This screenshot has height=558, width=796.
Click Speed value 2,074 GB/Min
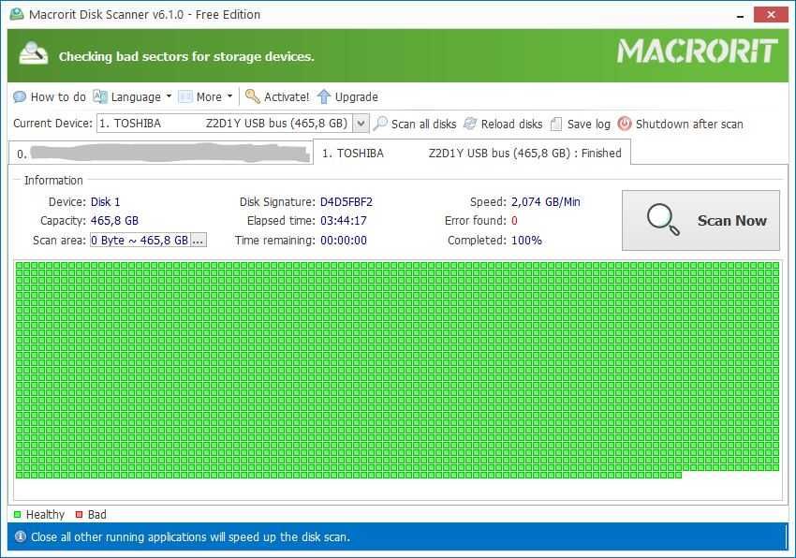(x=545, y=201)
